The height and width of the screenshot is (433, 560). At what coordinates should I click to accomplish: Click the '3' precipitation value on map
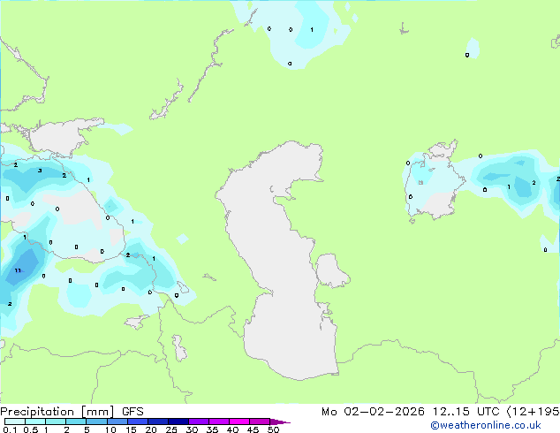[x=40, y=171]
